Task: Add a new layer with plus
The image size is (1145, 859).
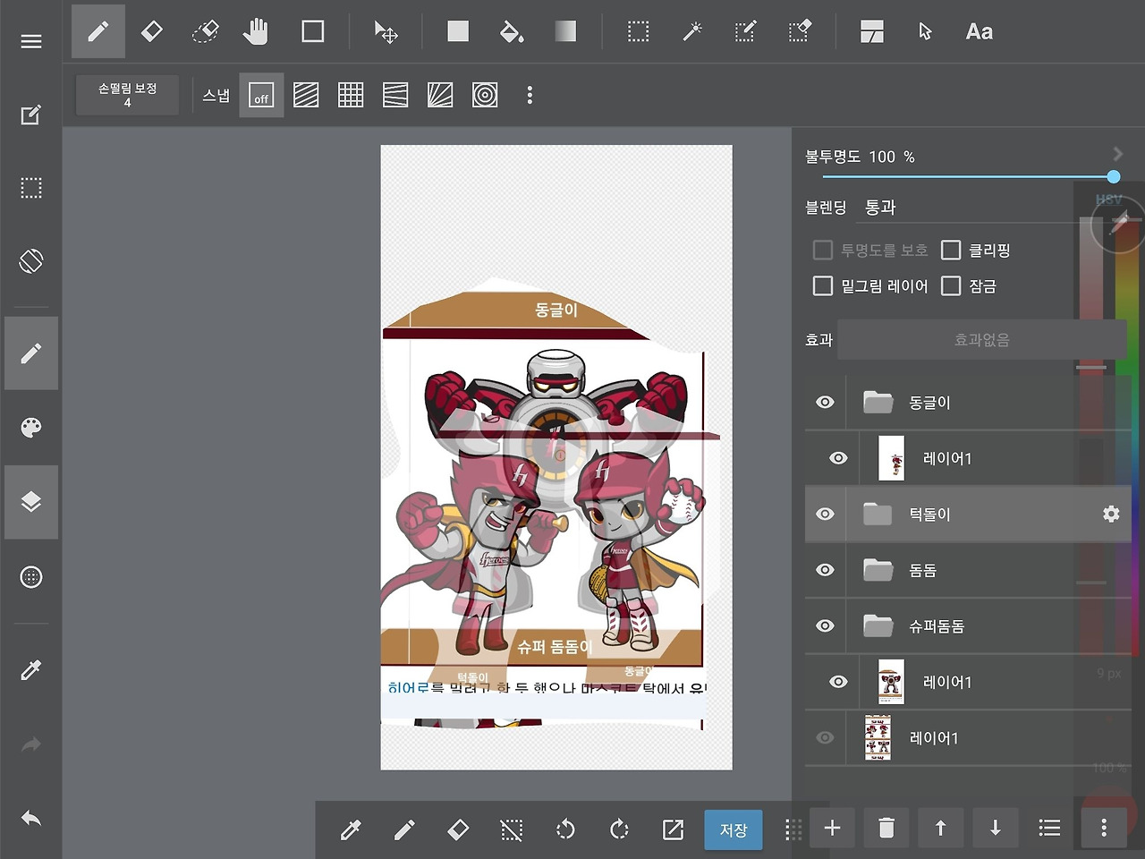Action: 832,829
